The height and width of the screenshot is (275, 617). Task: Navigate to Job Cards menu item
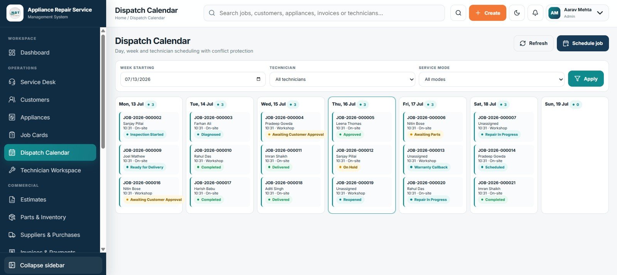point(50,135)
